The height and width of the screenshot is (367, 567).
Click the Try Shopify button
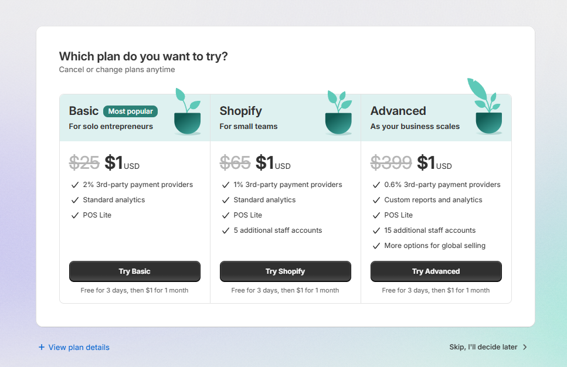(285, 271)
